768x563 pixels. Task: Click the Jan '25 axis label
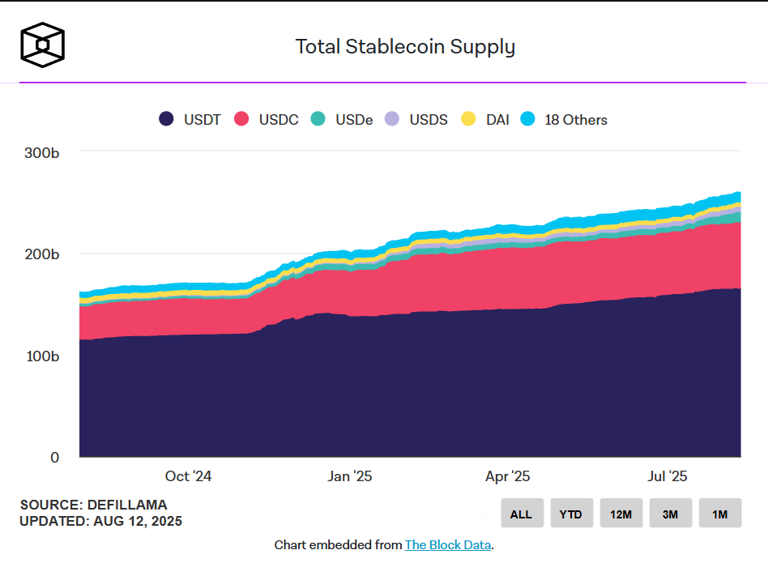[350, 476]
